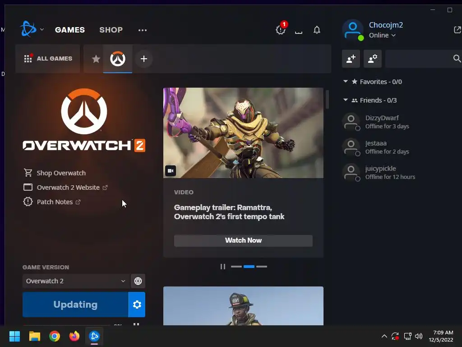Click juicypickle's avatar icon
This screenshot has height=347, width=462.
click(x=351, y=173)
